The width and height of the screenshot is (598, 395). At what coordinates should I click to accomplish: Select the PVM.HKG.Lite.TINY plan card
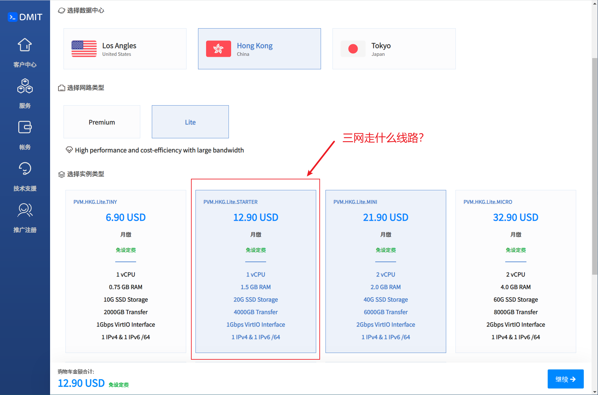[x=126, y=271]
